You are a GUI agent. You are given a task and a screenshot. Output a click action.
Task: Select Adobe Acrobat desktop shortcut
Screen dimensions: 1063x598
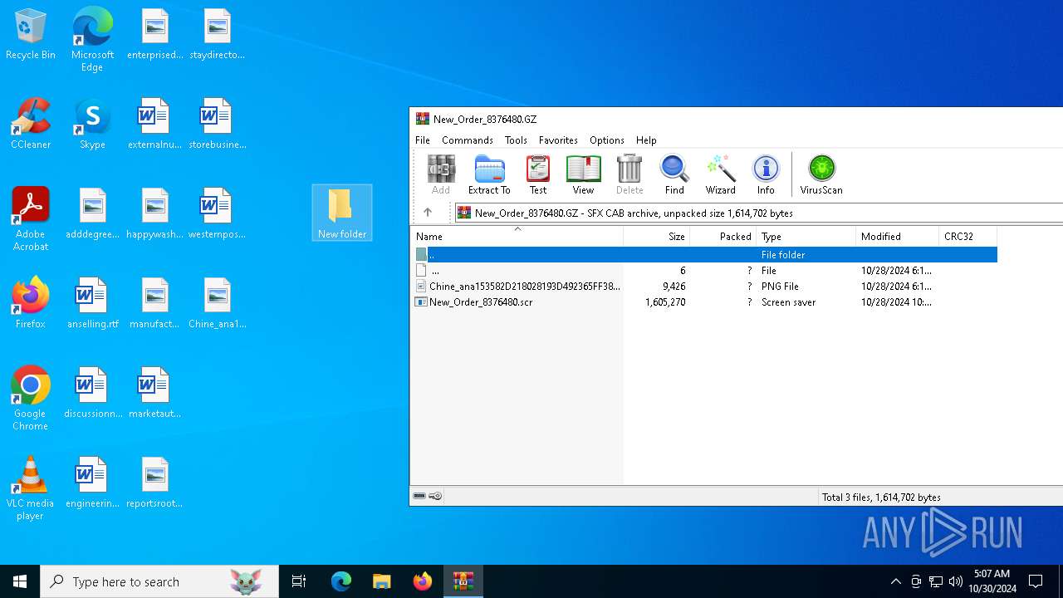(x=31, y=219)
